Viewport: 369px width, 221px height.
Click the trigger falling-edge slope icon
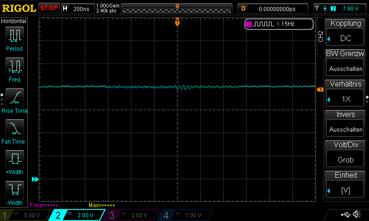pos(325,9)
